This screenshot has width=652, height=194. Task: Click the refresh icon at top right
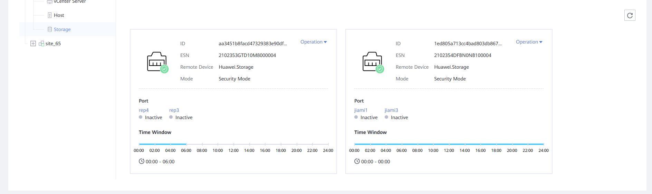[630, 15]
